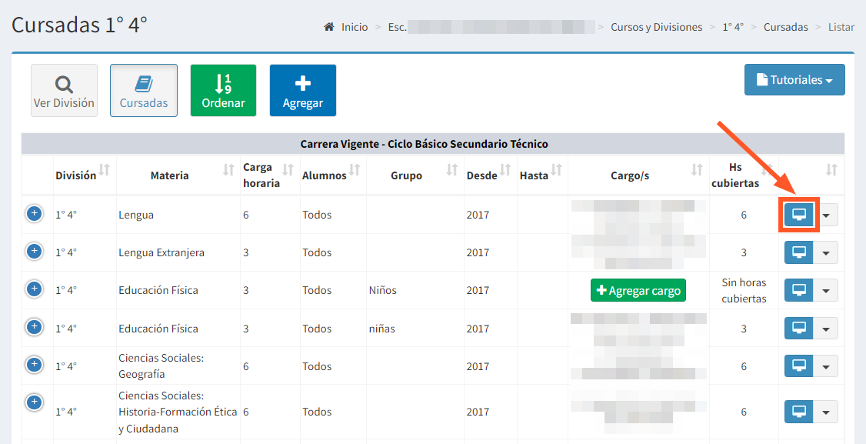Viewport: 866px width, 444px height.
Task: Select the Cursadas book button
Action: click(x=144, y=91)
